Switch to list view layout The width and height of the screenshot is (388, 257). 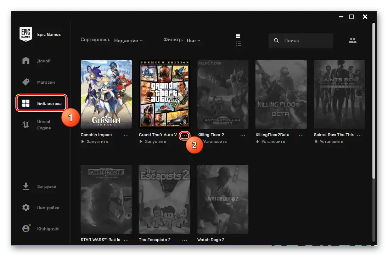pyautogui.click(x=238, y=44)
